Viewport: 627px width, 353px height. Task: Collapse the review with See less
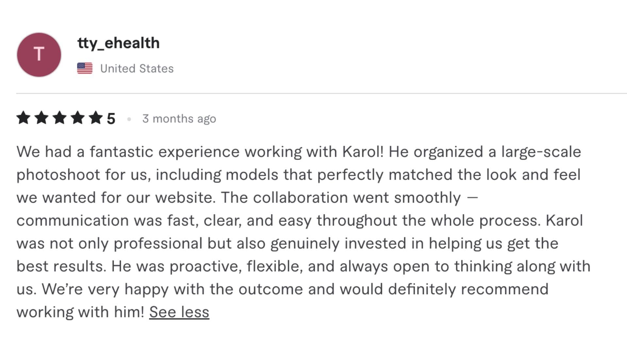179,312
